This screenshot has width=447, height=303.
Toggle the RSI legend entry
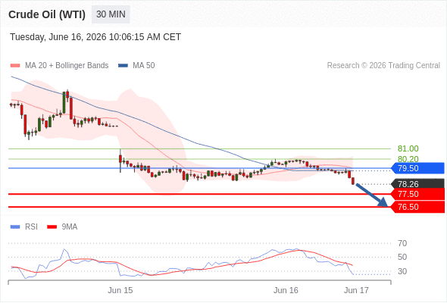(x=24, y=227)
